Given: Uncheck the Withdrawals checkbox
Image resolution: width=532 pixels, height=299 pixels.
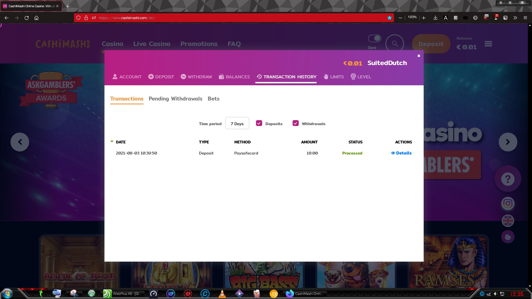Looking at the screenshot, I should [296, 123].
